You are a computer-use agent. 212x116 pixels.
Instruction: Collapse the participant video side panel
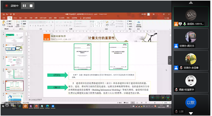click(x=170, y=60)
